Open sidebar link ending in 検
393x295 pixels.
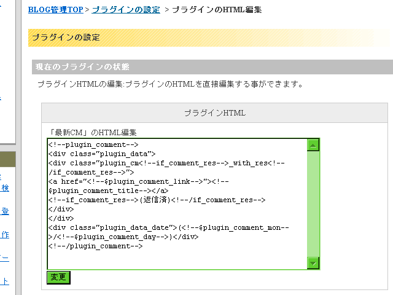coord(5,188)
